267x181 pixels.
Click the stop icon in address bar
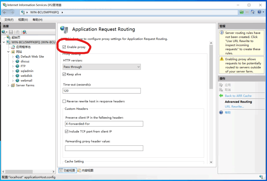(x=247, y=12)
